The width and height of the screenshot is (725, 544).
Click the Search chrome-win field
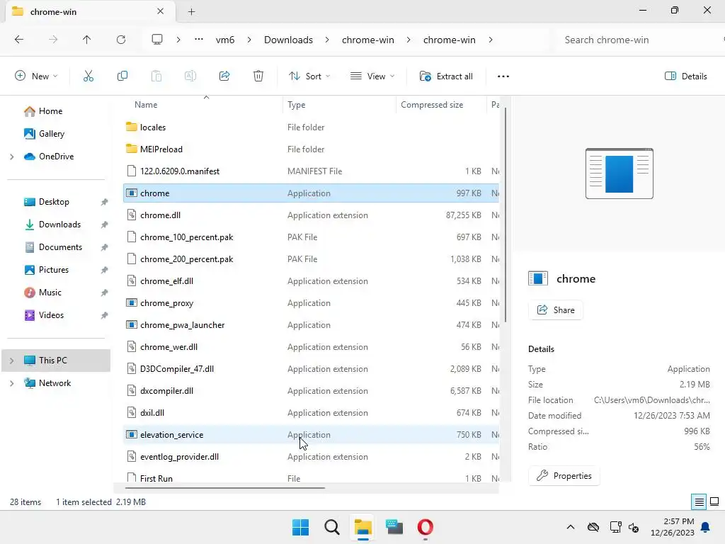638,40
